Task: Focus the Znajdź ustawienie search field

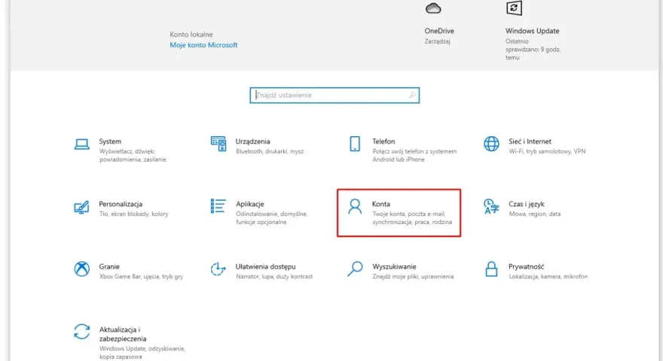Action: click(x=335, y=96)
